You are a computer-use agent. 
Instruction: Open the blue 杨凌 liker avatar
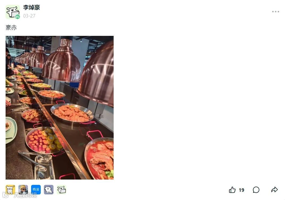(x=36, y=190)
